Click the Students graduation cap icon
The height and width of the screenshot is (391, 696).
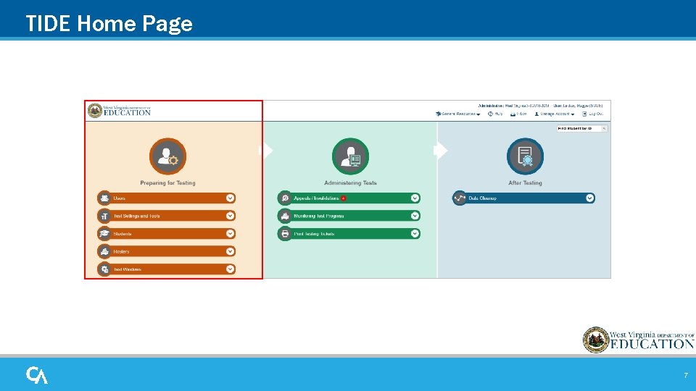coord(104,234)
